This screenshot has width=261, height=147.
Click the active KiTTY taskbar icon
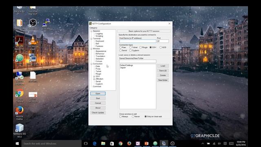tap(164, 143)
